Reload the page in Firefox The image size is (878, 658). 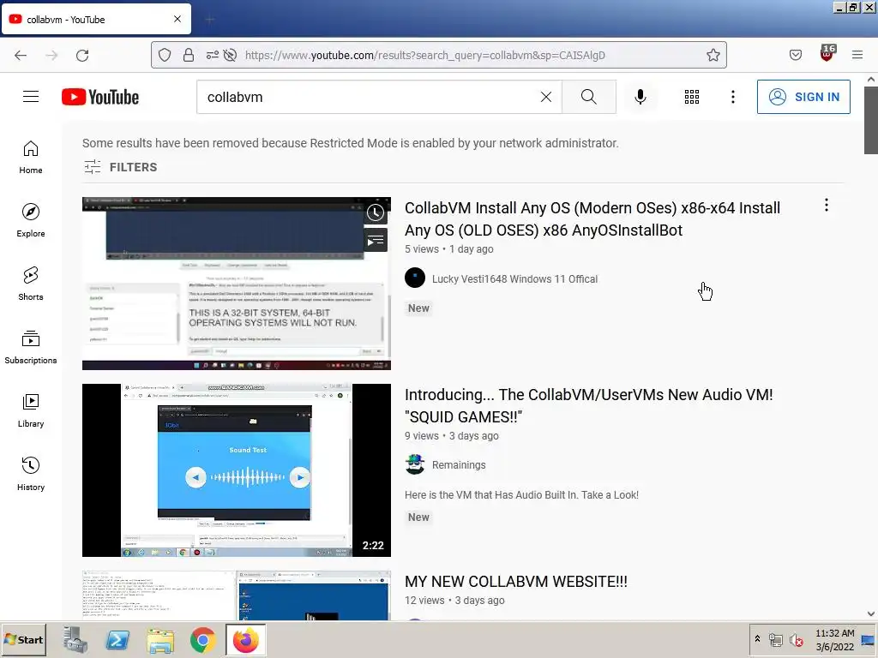(82, 55)
